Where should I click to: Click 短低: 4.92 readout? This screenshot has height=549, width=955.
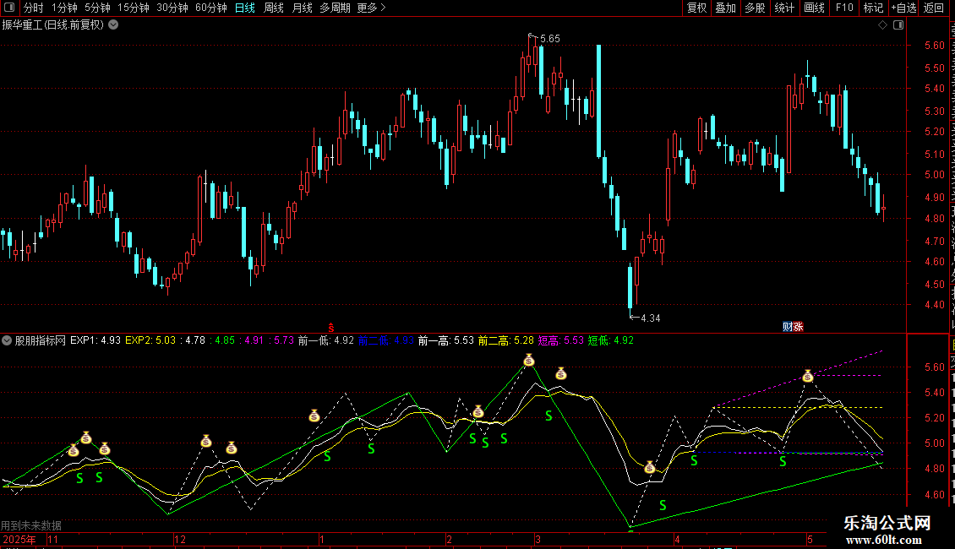[611, 341]
